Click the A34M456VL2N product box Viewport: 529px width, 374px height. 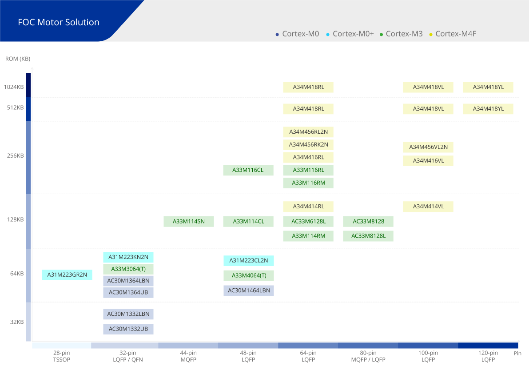[428, 147]
